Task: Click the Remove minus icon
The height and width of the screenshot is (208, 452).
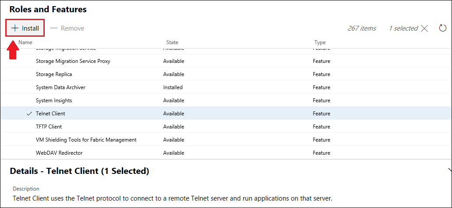Action: (x=54, y=28)
